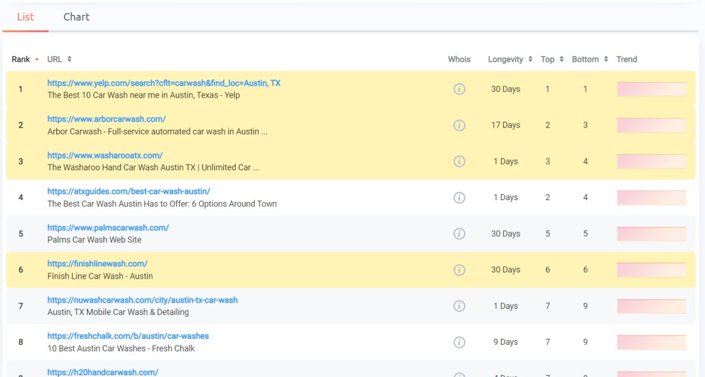Open Whois info for the atxguides.com row
Image resolution: width=705 pixels, height=377 pixels.
pyautogui.click(x=459, y=197)
